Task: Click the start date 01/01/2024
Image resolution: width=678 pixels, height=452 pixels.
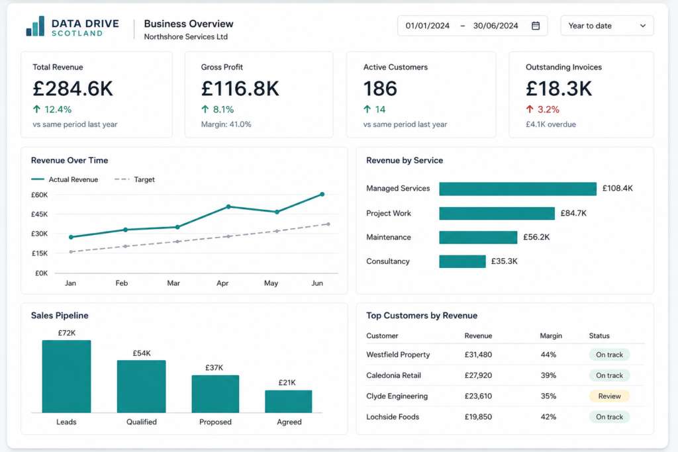Action: tap(427, 26)
